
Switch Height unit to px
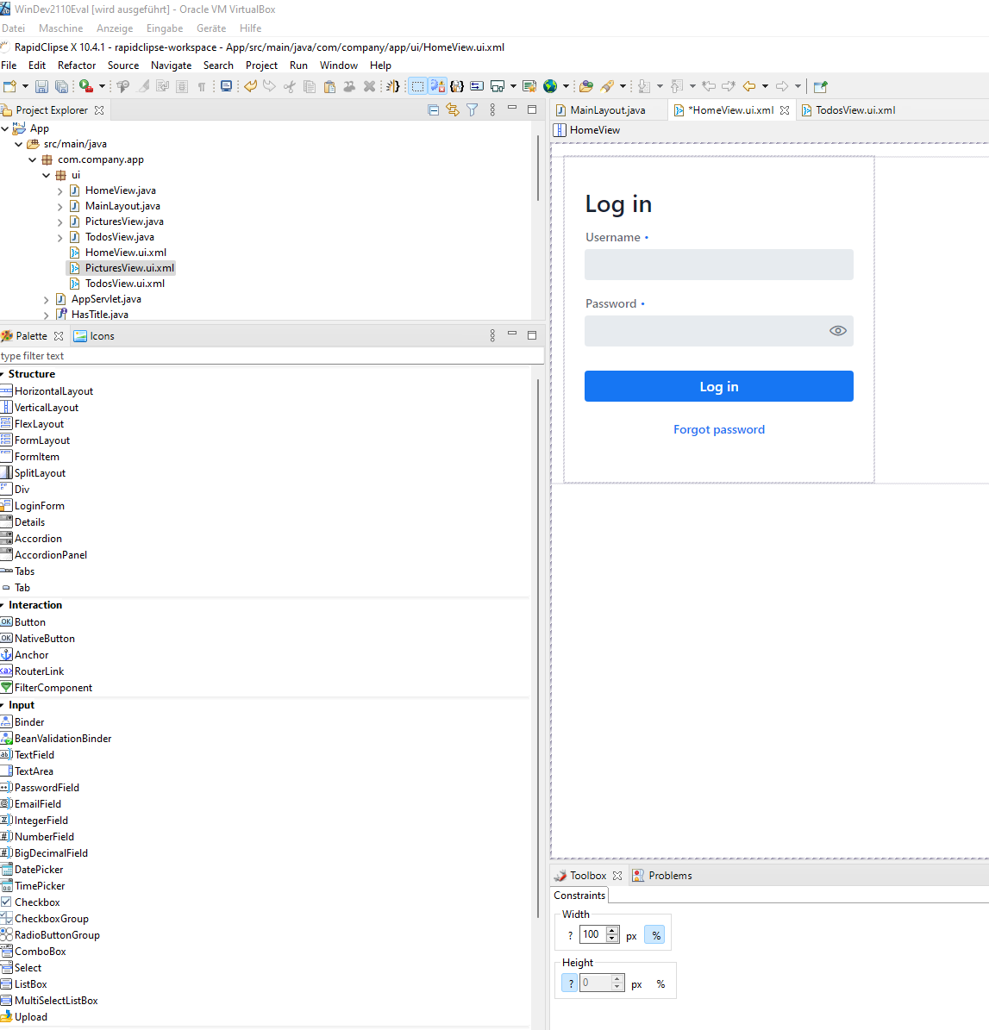point(636,984)
